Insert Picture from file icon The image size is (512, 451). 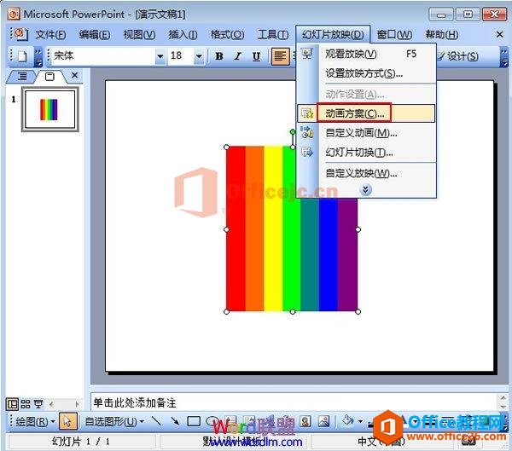[x=324, y=421]
